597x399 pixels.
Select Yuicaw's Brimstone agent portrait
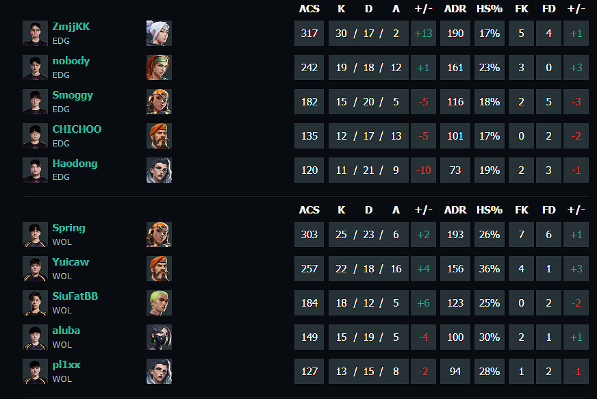tap(159, 268)
